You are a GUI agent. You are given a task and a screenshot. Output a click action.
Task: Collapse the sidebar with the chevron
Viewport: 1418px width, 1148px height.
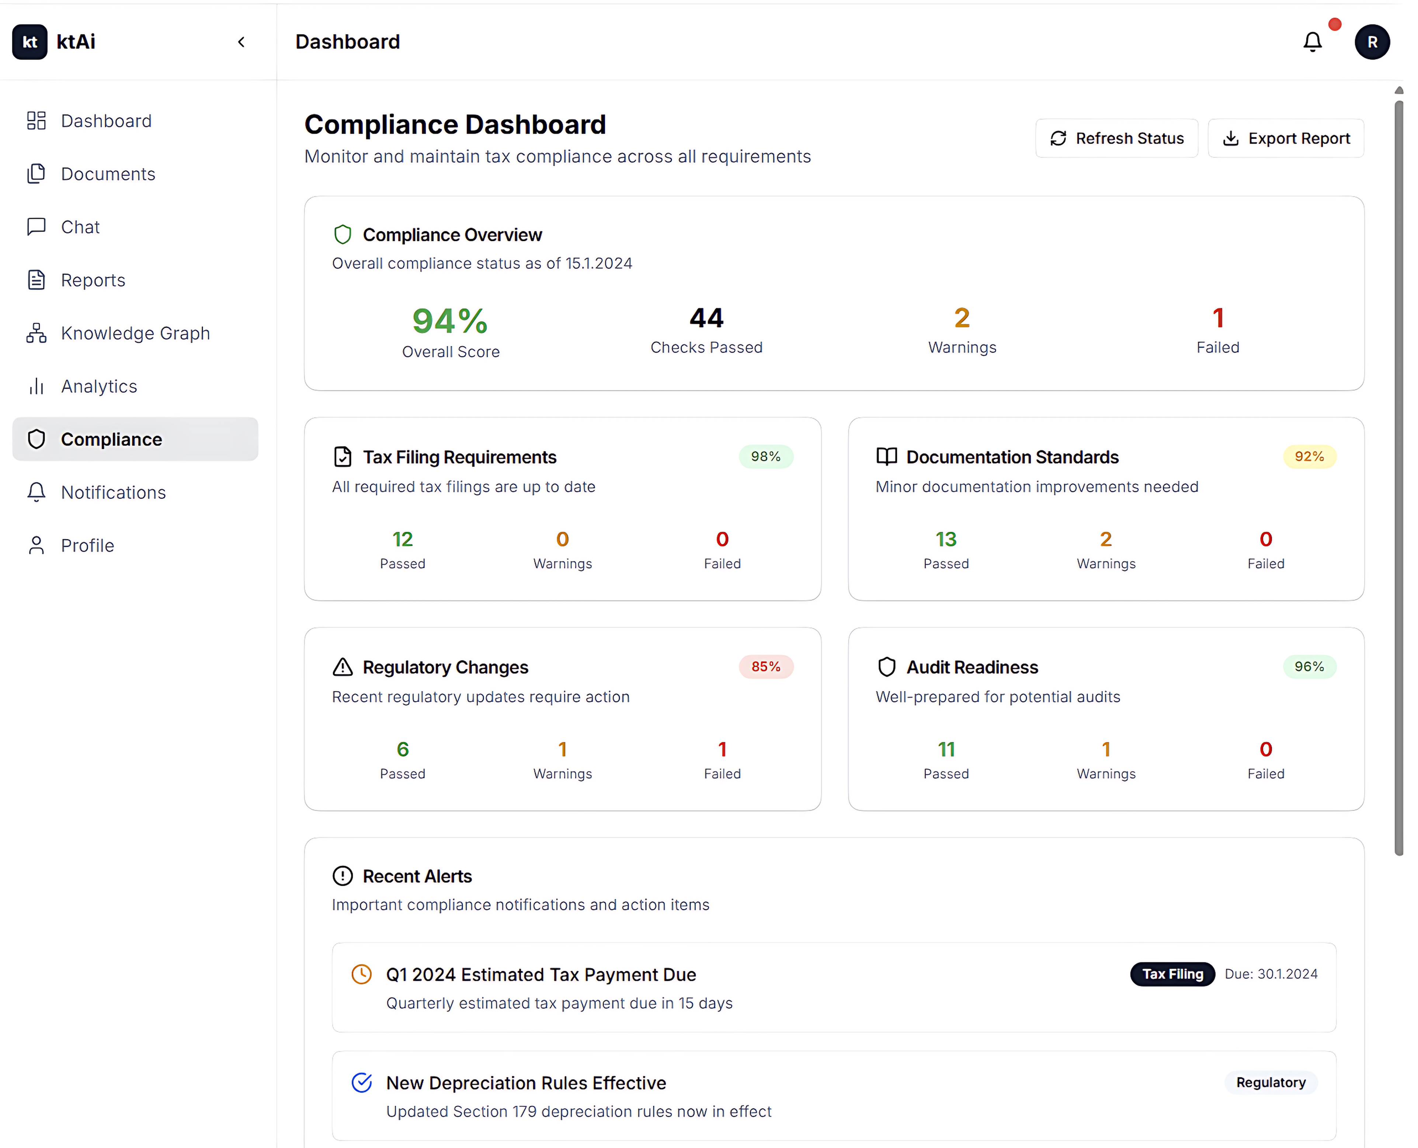point(241,42)
